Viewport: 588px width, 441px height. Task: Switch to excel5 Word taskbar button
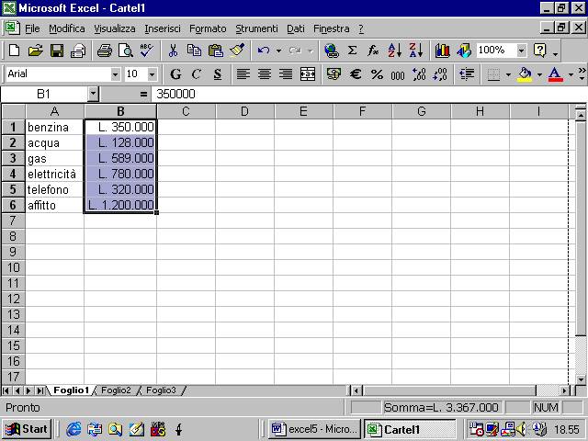tap(314, 429)
